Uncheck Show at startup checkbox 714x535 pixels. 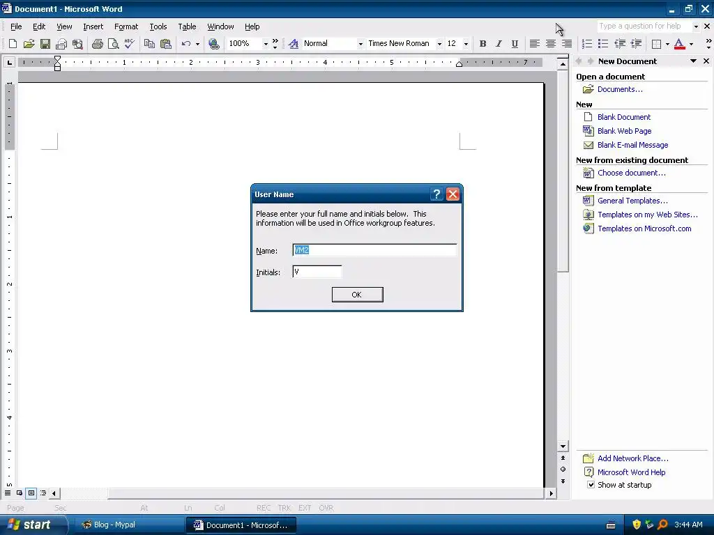tap(591, 485)
